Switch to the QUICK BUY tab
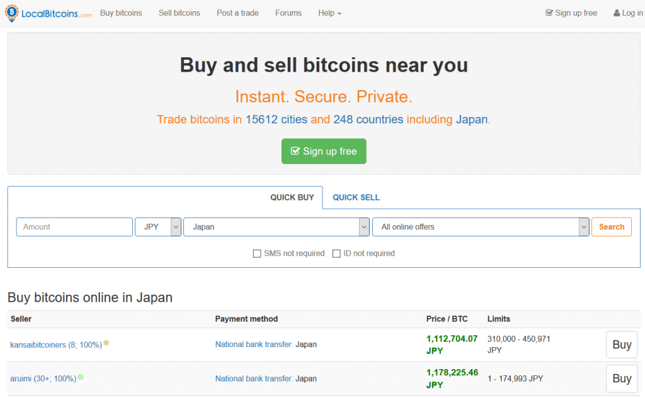Viewport: 645px width, 398px height. [292, 197]
